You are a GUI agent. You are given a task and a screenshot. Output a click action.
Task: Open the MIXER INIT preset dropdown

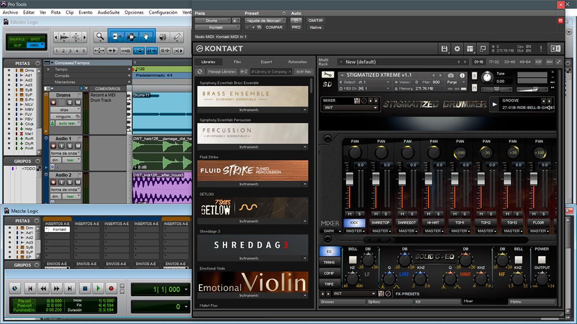point(350,108)
